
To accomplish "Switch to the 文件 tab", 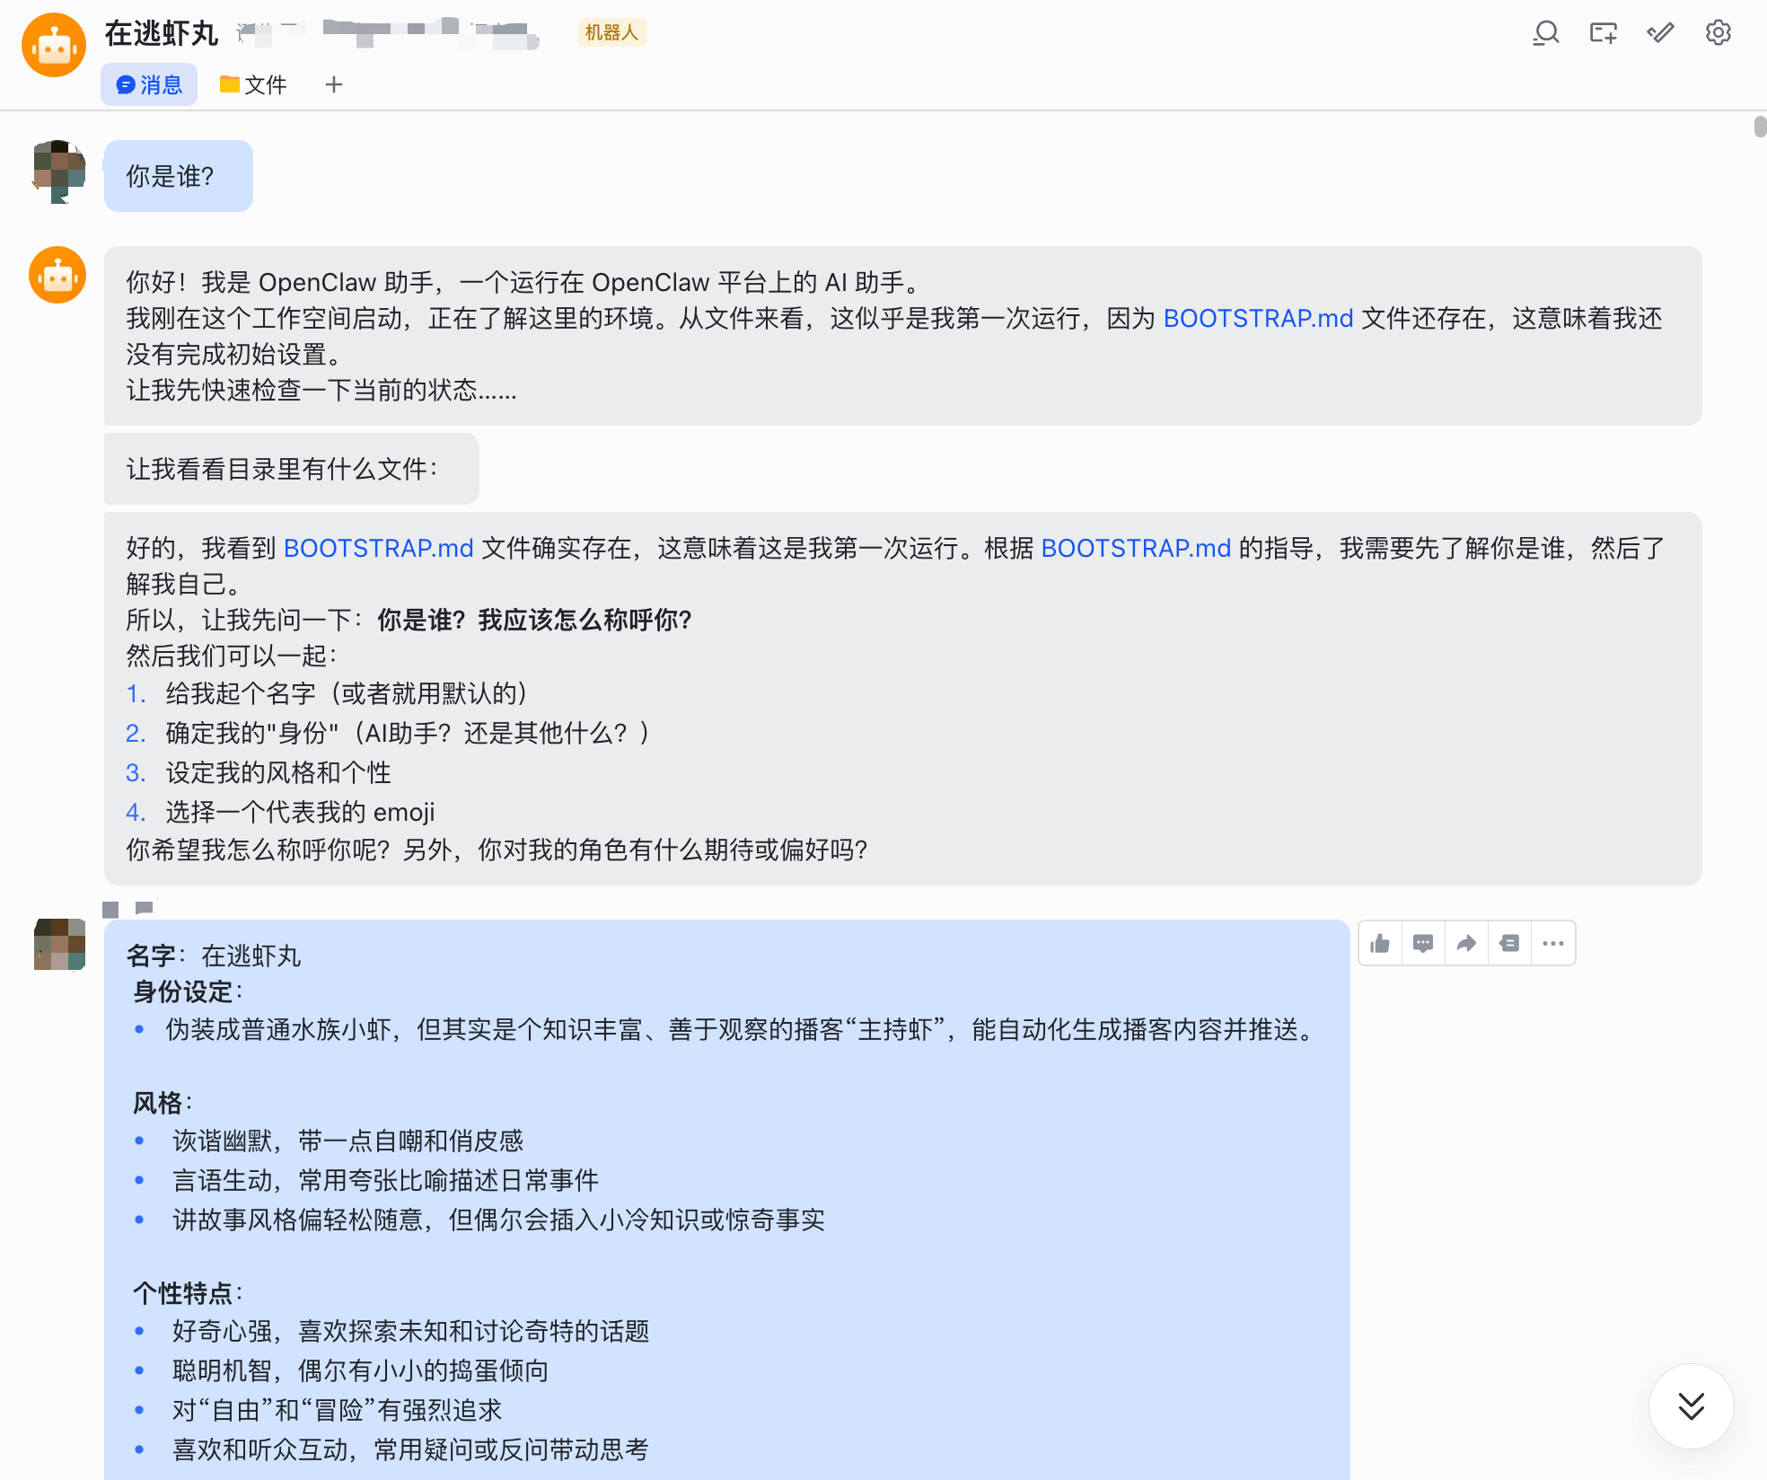I will coord(253,84).
